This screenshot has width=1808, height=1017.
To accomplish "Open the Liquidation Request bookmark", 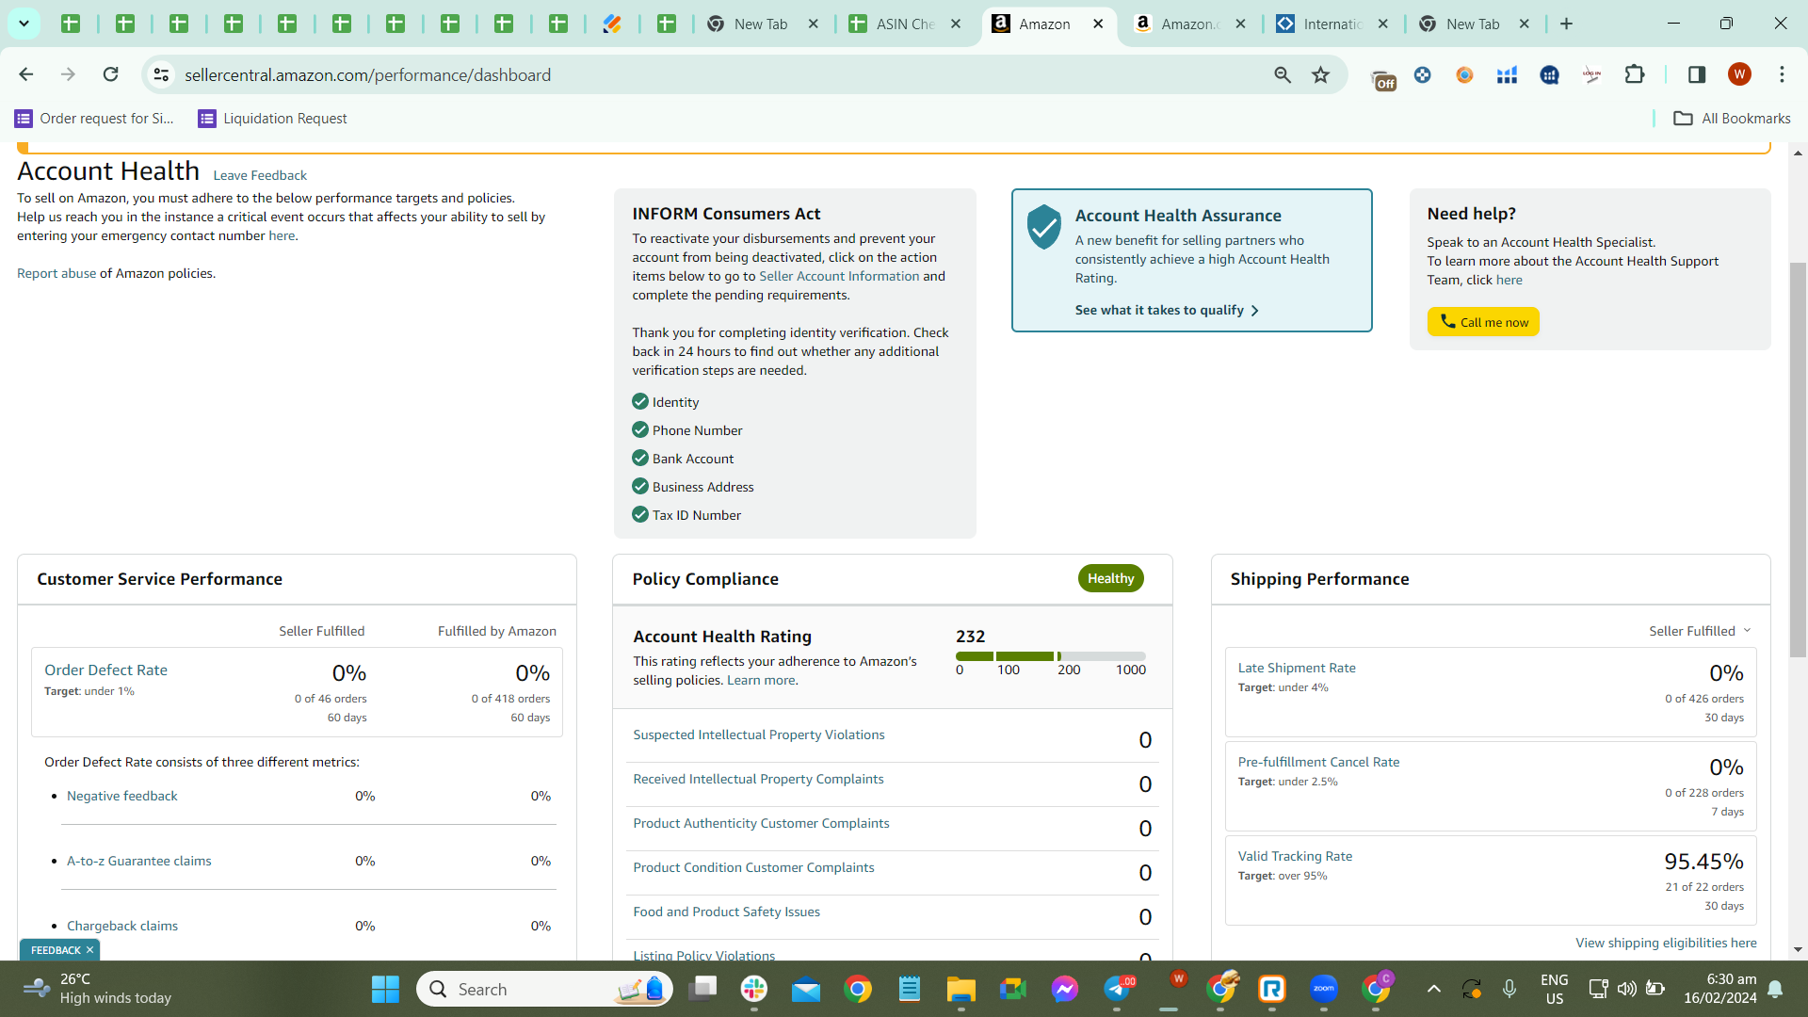I will [x=272, y=119].
